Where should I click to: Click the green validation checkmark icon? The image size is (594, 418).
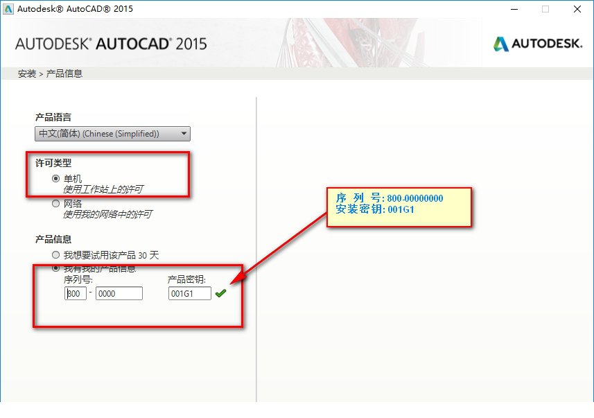point(220,293)
